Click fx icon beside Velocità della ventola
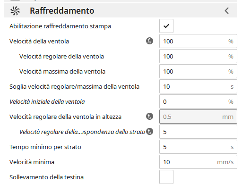The width and height of the screenshot is (242, 184). click(149, 41)
